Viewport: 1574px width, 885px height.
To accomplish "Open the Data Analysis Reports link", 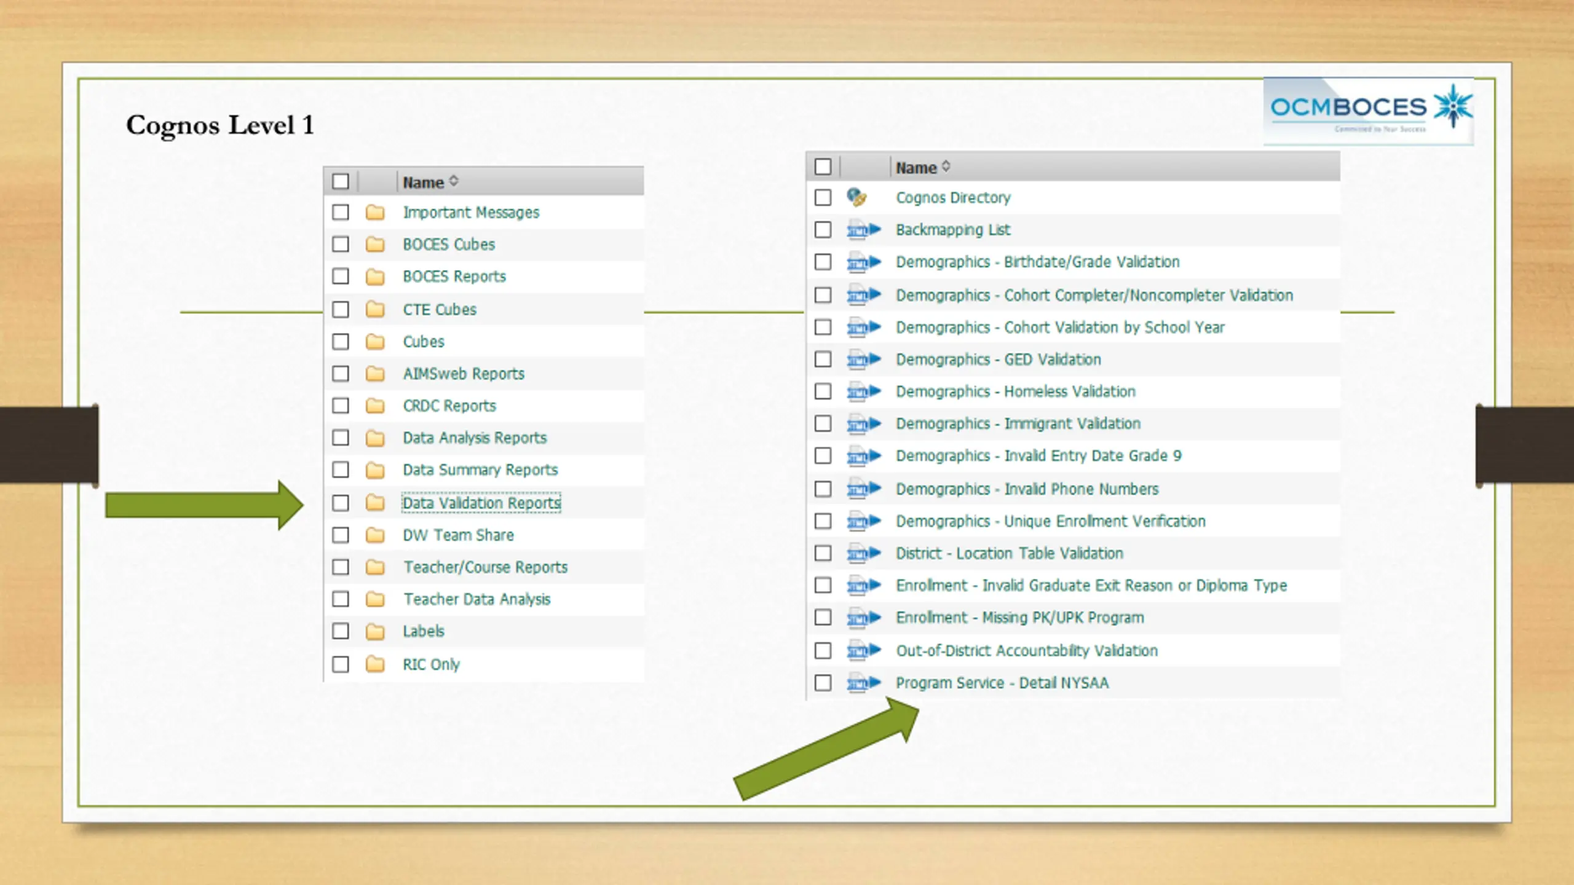I will point(475,438).
